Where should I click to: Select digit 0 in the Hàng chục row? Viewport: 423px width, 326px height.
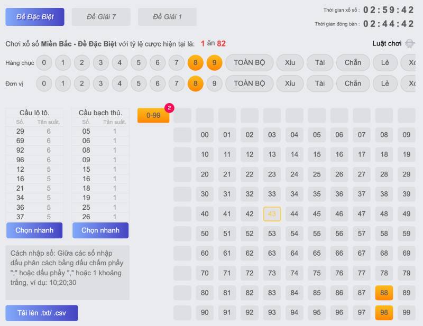point(44,63)
